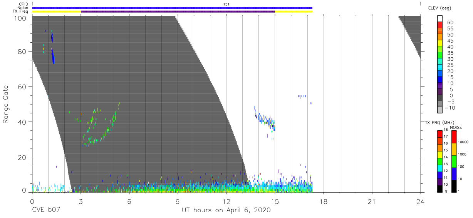Click the "UT hours on April 6, 2020" label
Image resolution: width=473 pixels, height=218 pixels.
(x=226, y=210)
